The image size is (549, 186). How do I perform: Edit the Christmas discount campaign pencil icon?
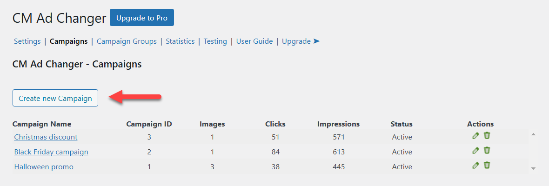pos(475,136)
